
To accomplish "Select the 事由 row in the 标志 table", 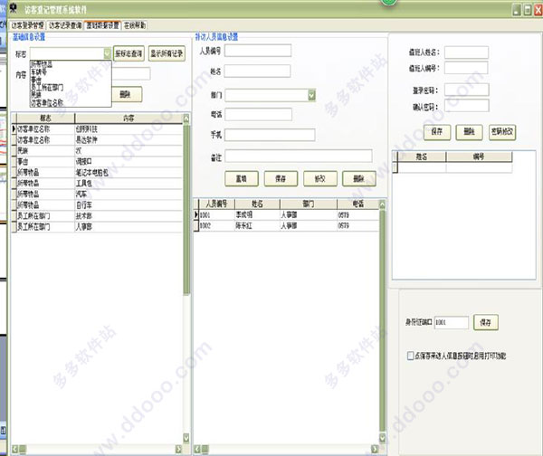I will coord(98,162).
